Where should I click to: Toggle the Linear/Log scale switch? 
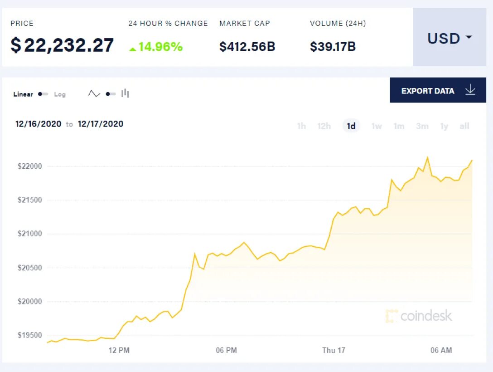(43, 94)
